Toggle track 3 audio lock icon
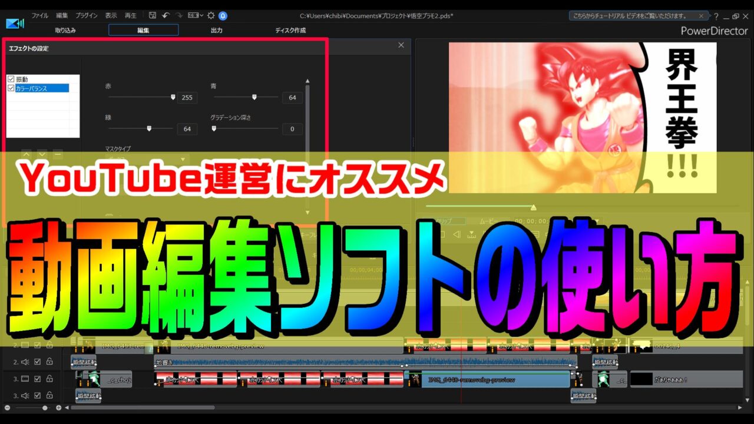Image resolution: width=754 pixels, height=424 pixels. coord(49,395)
